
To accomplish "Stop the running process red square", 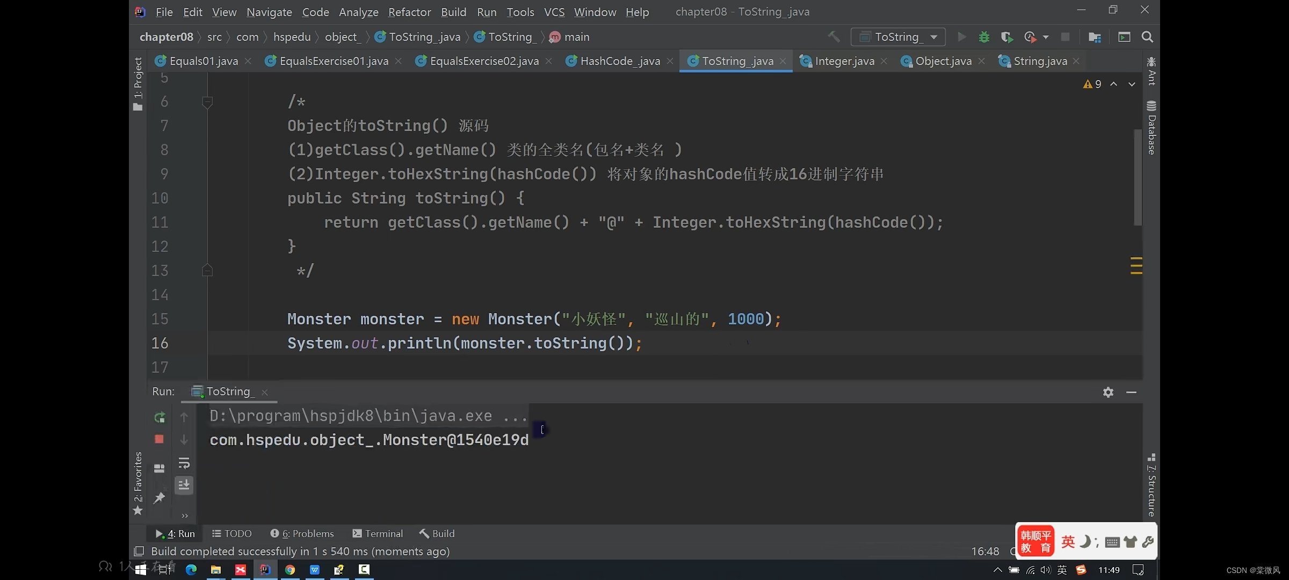I will pyautogui.click(x=159, y=439).
